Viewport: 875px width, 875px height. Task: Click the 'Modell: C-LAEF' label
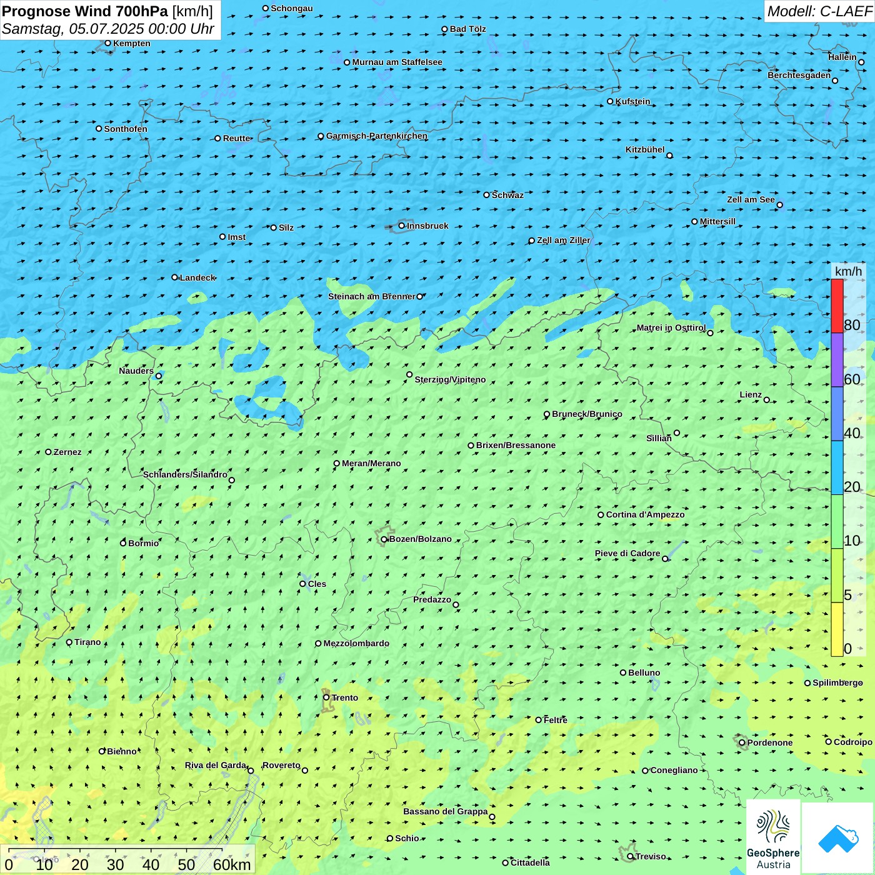[819, 11]
